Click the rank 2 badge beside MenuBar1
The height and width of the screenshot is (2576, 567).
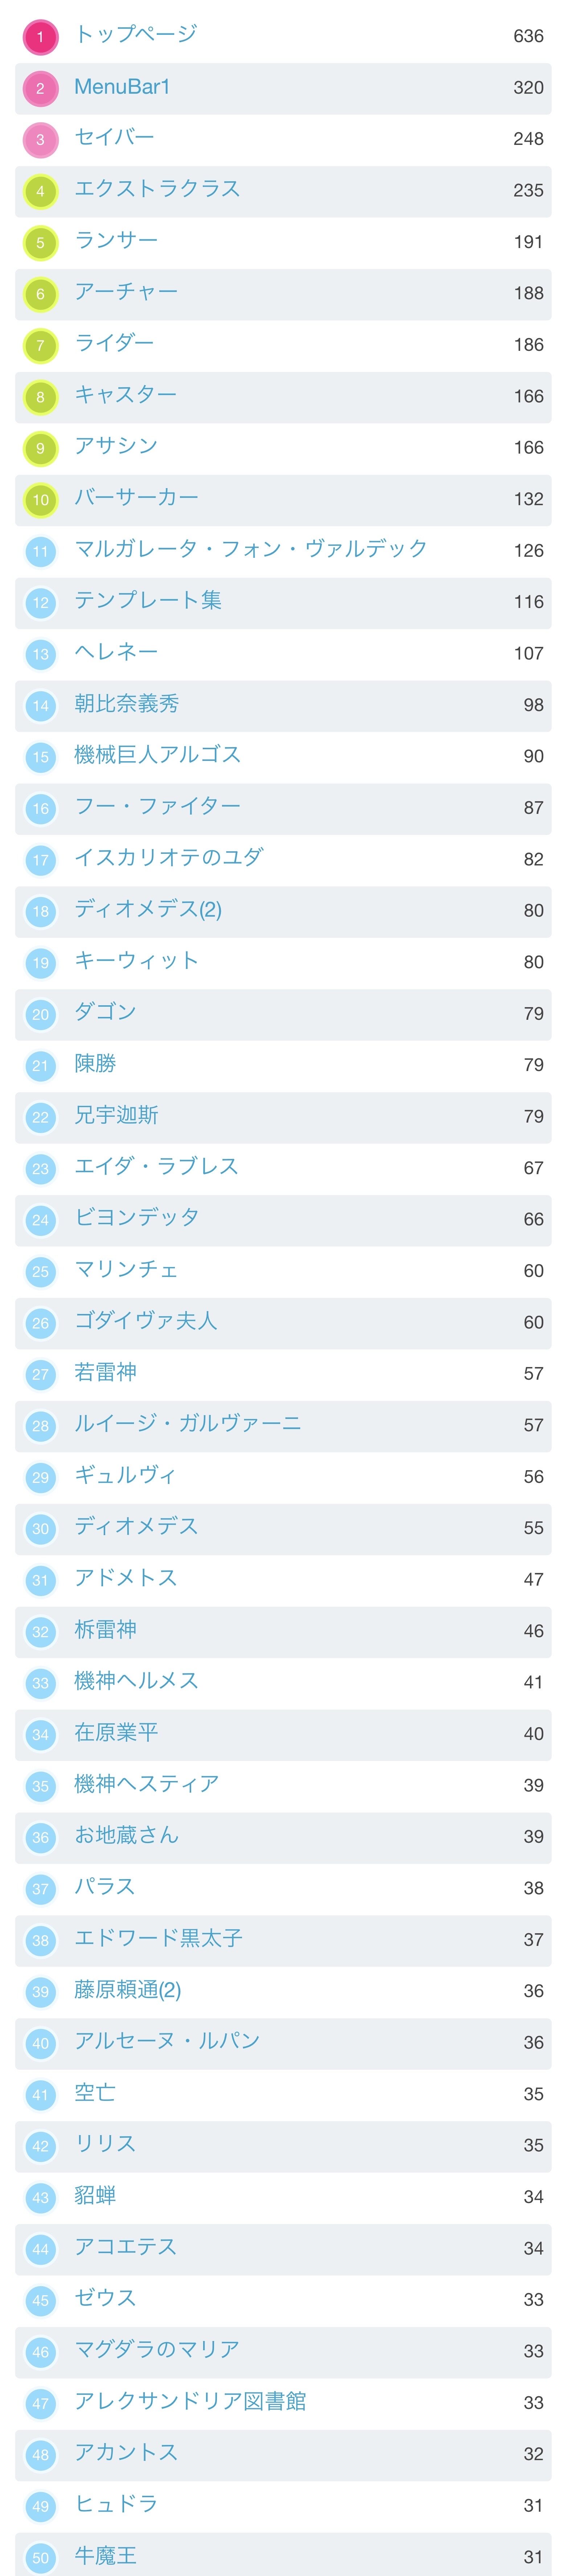[40, 88]
